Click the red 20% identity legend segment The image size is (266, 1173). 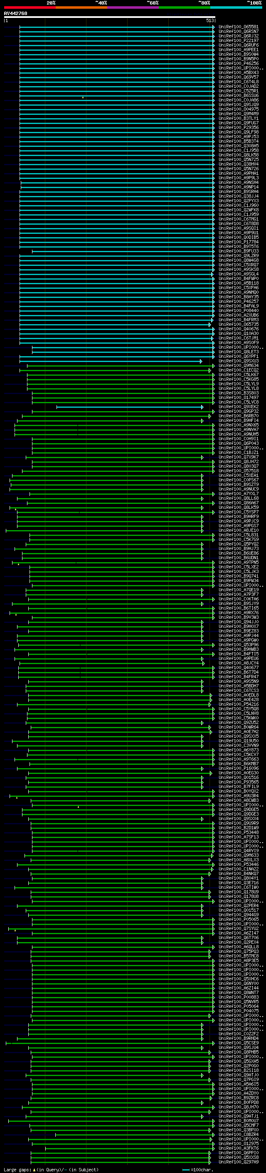pos(30,7)
